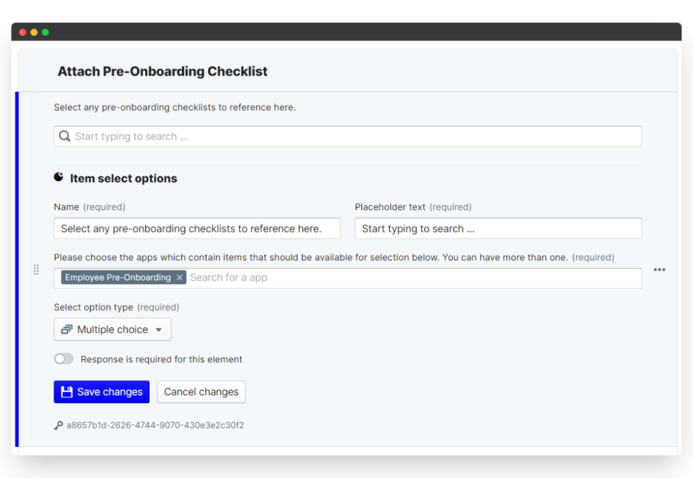Click Save changes button
Image resolution: width=693 pixels, height=478 pixels.
tap(102, 392)
